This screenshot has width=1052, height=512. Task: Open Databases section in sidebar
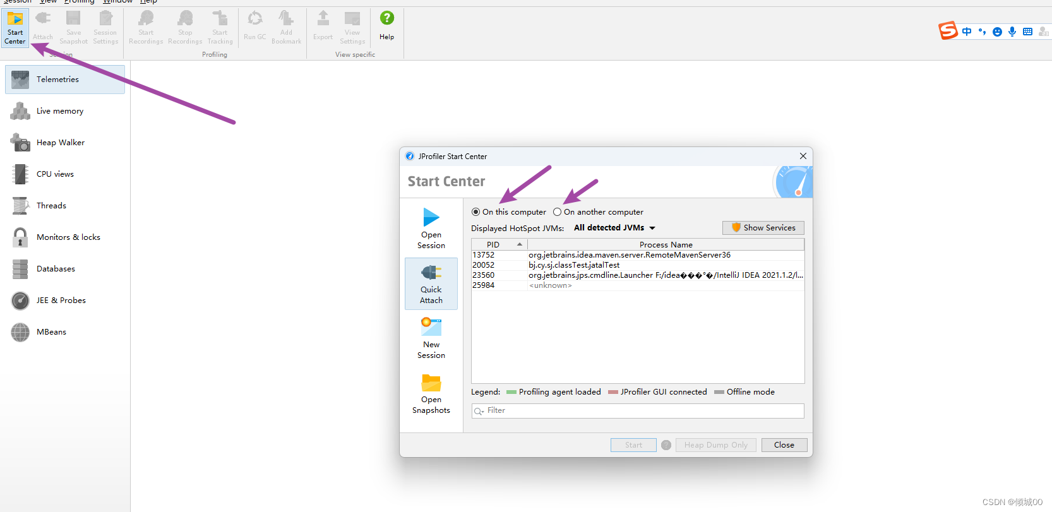(65, 269)
